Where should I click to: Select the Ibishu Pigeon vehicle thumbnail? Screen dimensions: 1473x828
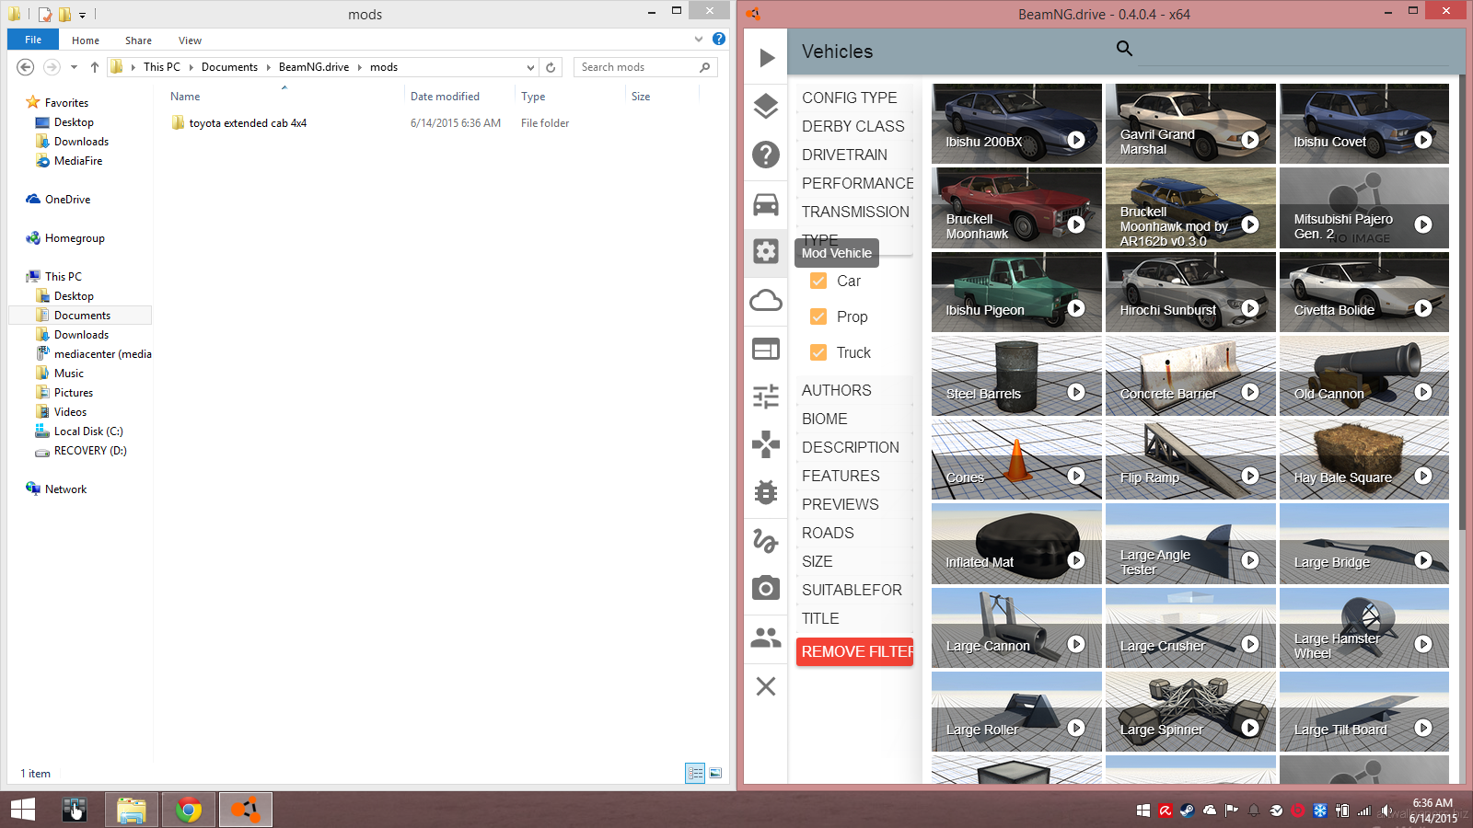click(1016, 292)
